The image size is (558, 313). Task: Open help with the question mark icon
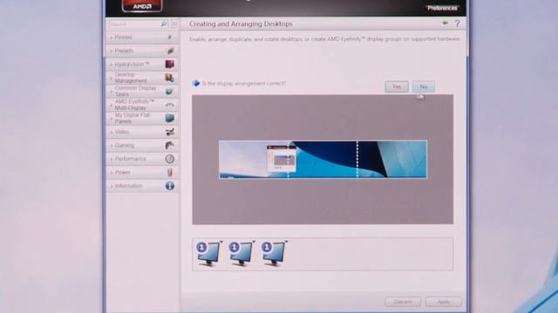click(x=457, y=23)
